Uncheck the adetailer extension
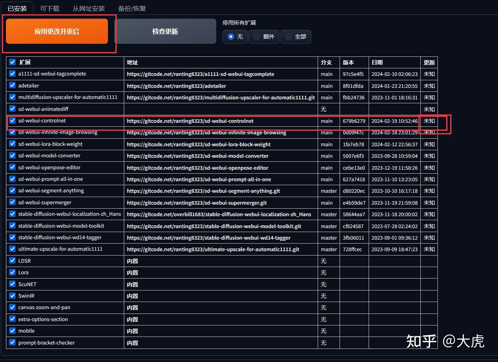The width and height of the screenshot is (498, 362). click(12, 85)
